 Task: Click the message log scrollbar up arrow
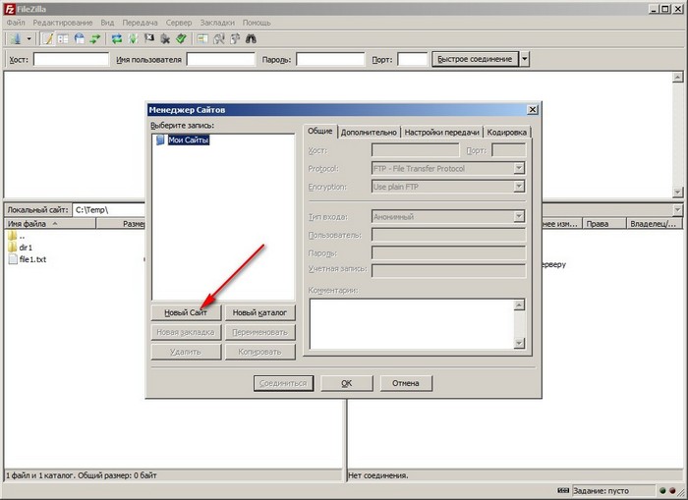pyautogui.click(x=677, y=78)
